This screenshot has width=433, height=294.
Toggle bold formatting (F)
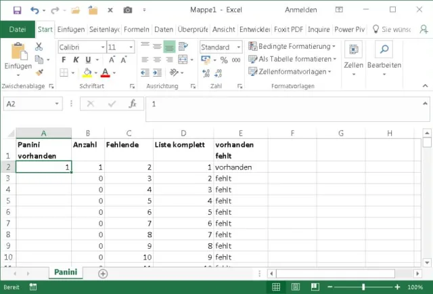(64, 60)
